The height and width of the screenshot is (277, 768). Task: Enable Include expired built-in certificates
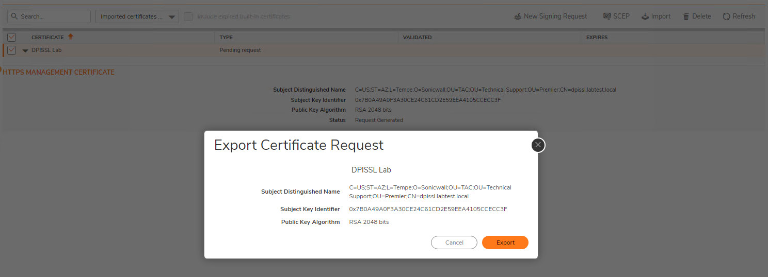[188, 16]
